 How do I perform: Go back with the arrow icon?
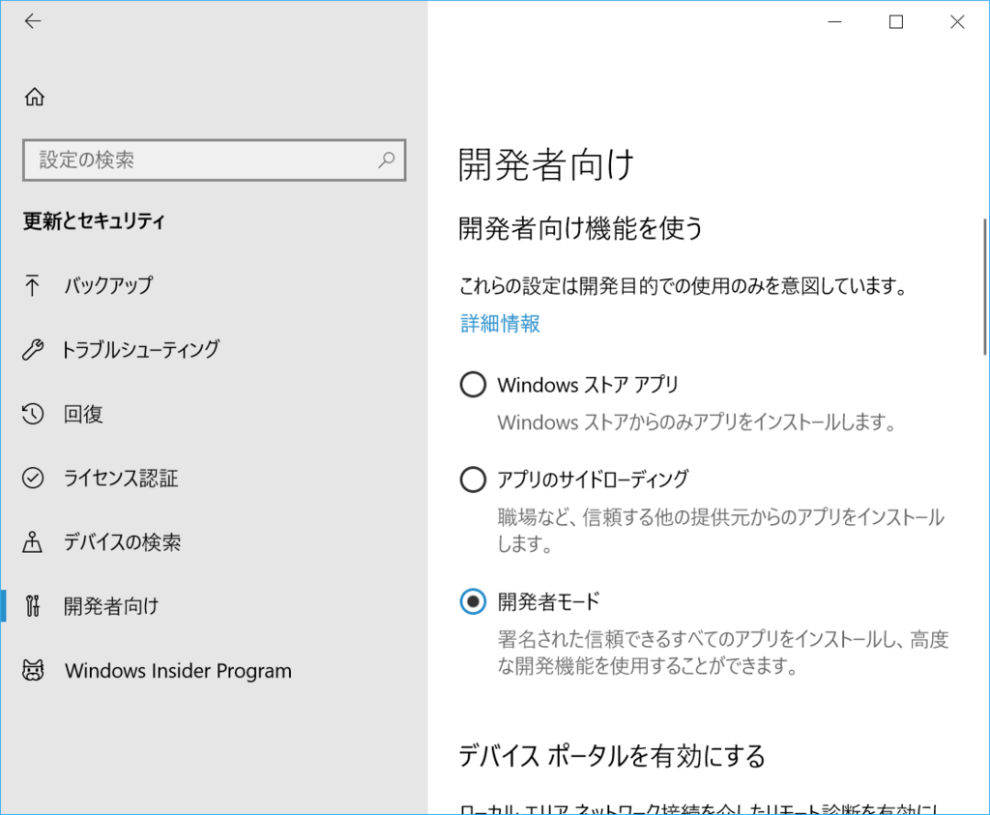coord(33,21)
